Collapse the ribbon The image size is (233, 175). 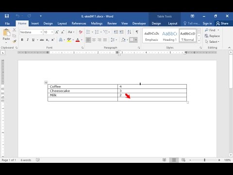[229, 48]
